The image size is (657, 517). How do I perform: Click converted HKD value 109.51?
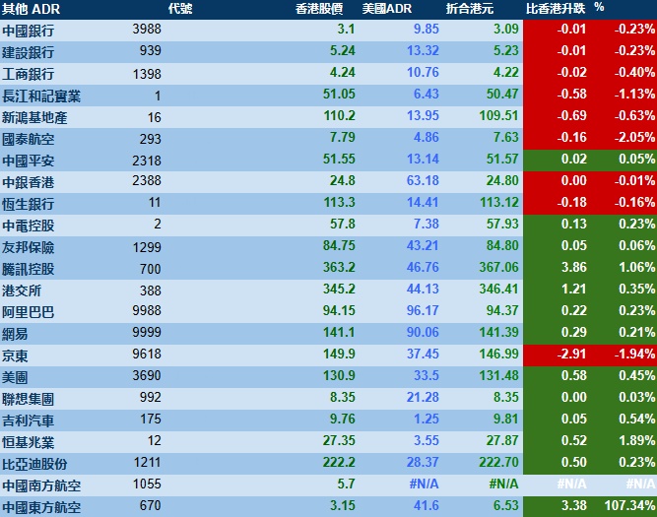click(498, 115)
